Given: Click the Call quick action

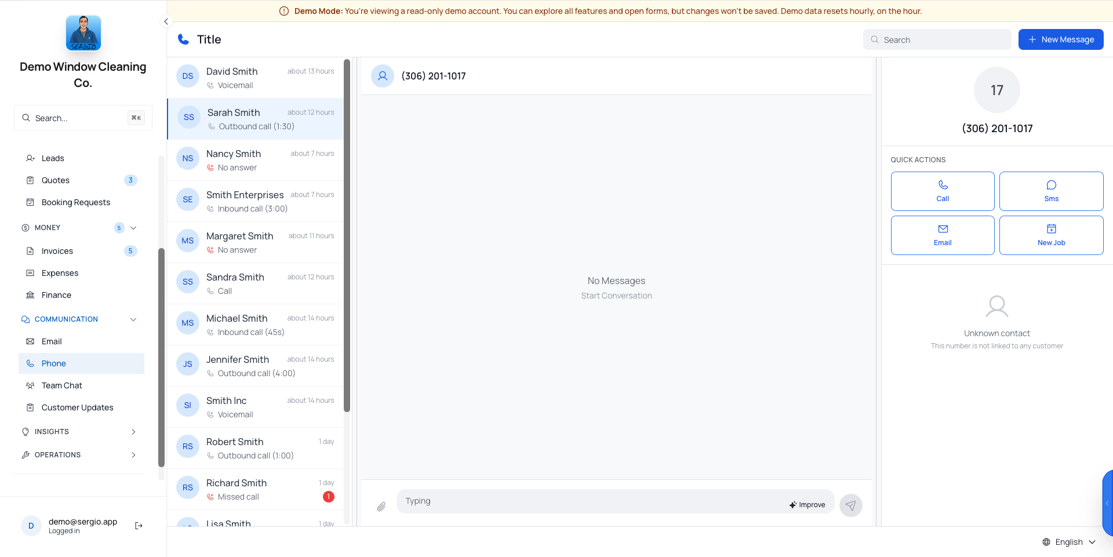Looking at the screenshot, I should (943, 191).
